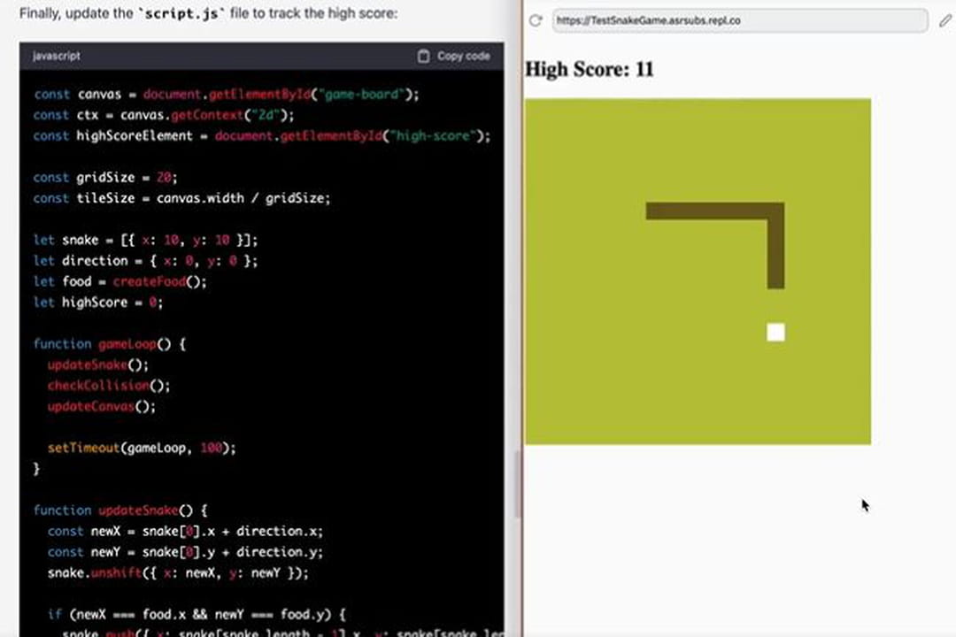
Task: Click the checkCollision() call in code
Action: click(109, 386)
